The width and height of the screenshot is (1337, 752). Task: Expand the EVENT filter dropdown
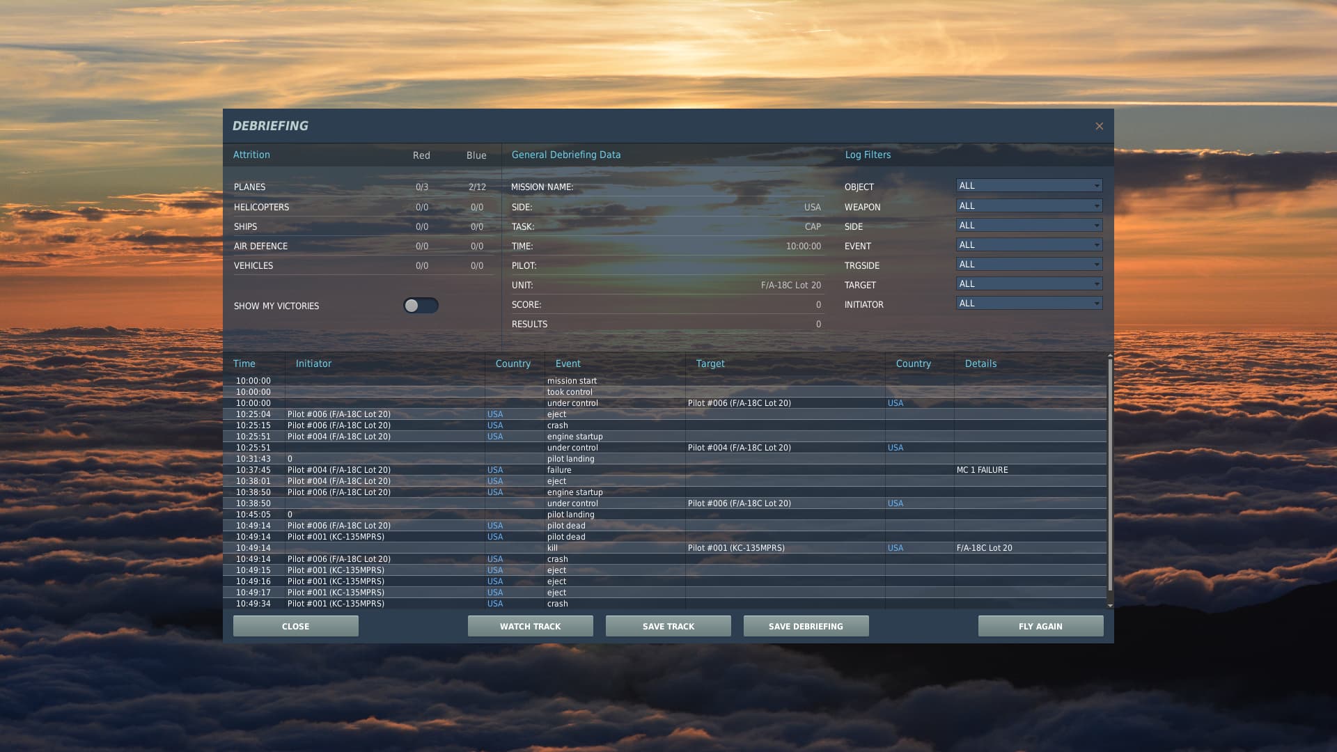(1029, 245)
